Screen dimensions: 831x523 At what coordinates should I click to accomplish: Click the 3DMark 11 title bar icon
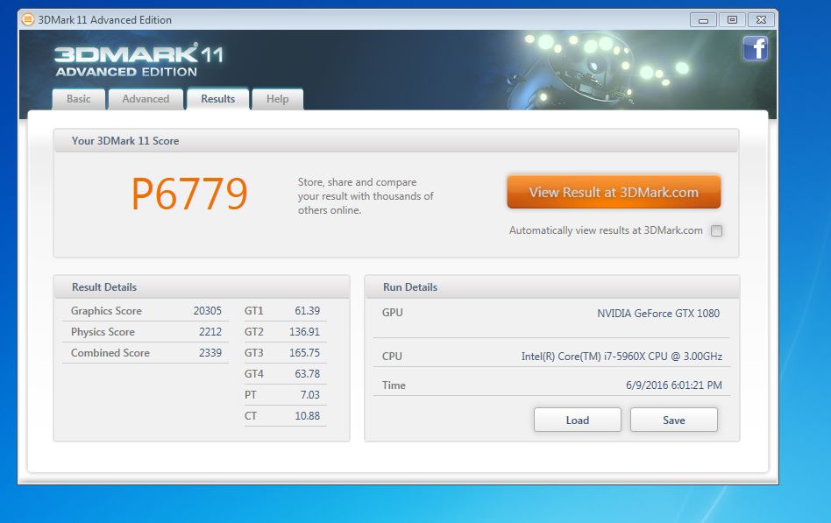27,19
